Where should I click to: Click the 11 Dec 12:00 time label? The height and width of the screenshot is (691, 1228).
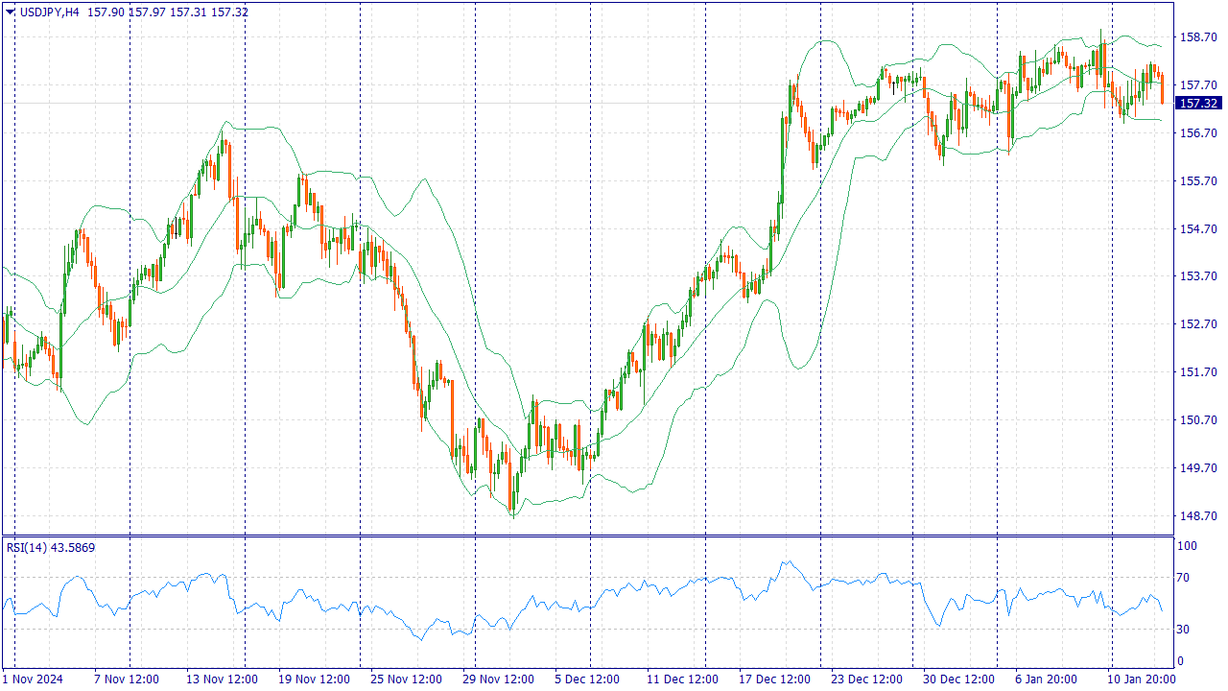point(682,679)
